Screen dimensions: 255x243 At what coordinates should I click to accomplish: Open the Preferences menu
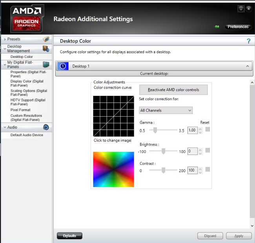(x=238, y=27)
